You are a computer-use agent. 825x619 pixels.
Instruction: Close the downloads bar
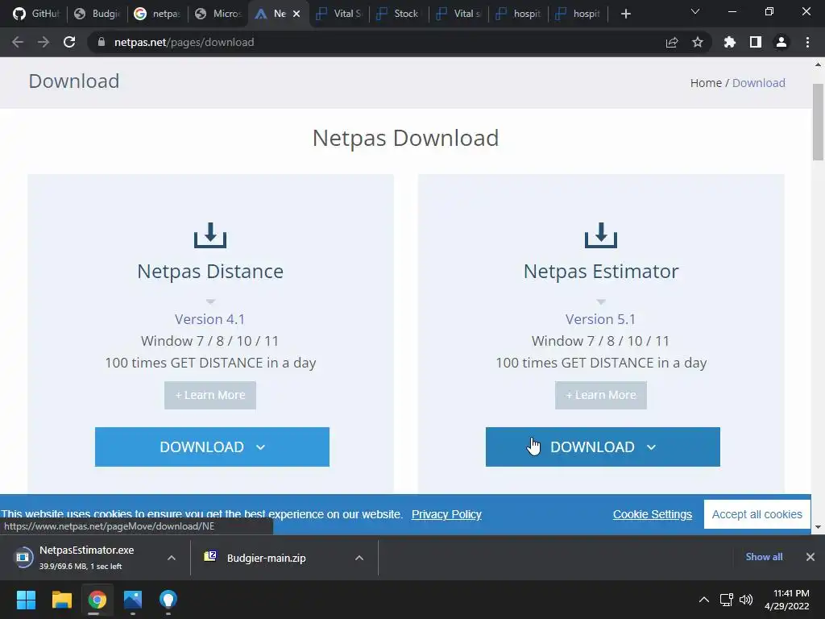click(x=810, y=557)
